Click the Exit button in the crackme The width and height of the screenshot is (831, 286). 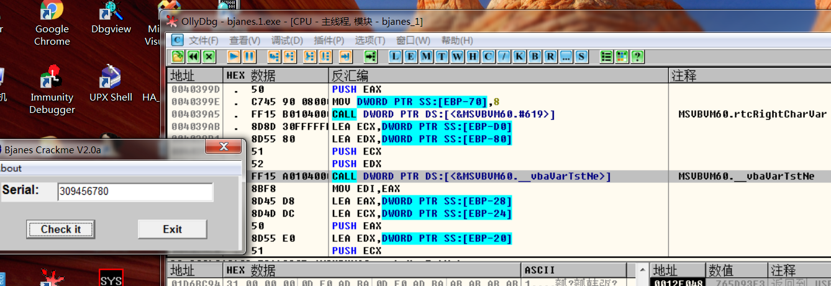tap(172, 229)
